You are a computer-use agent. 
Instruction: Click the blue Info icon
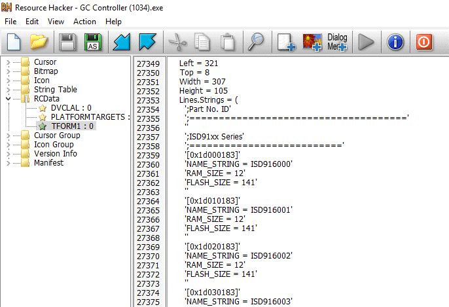pos(395,43)
